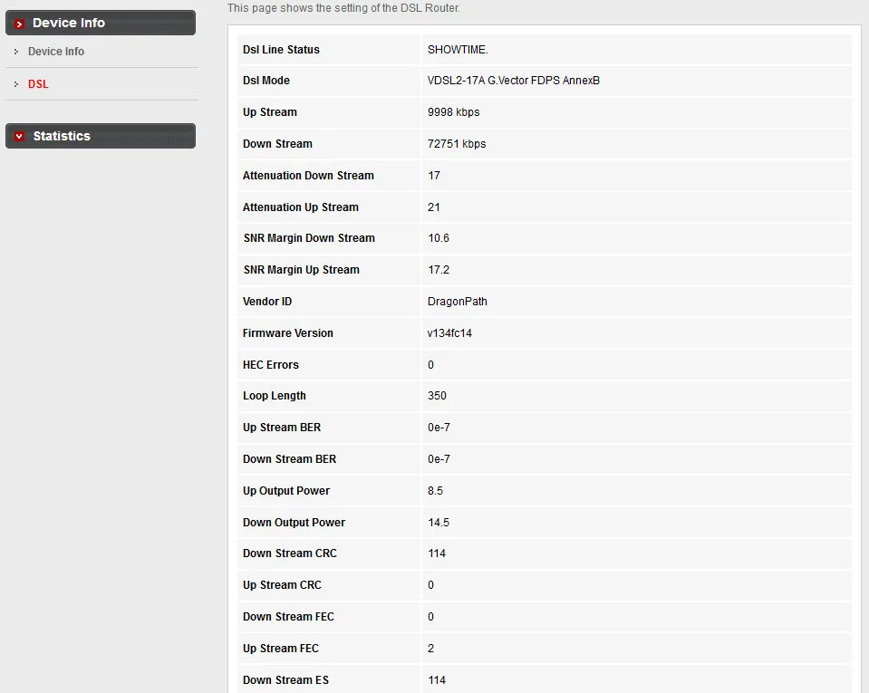Viewport: 869px width, 693px height.
Task: Click the 72751 kbps Down Stream value
Action: click(457, 144)
